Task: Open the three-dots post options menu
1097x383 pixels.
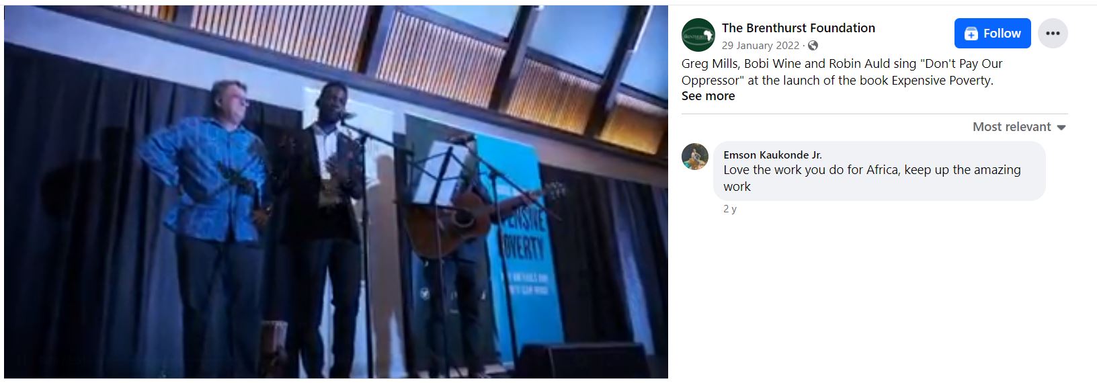Action: pyautogui.click(x=1053, y=34)
